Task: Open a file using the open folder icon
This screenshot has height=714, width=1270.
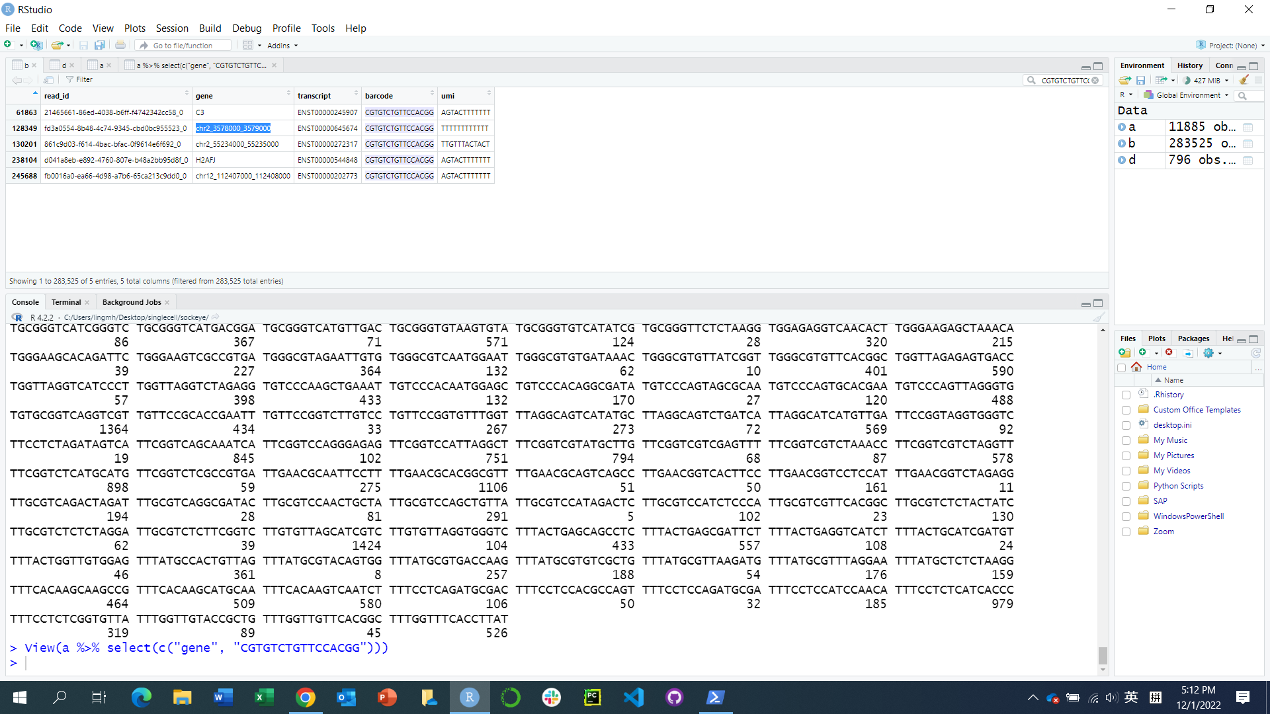Action: coord(56,45)
